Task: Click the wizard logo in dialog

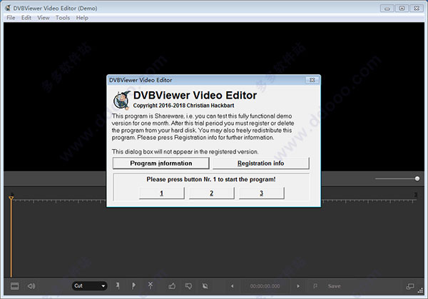Action: [x=122, y=100]
